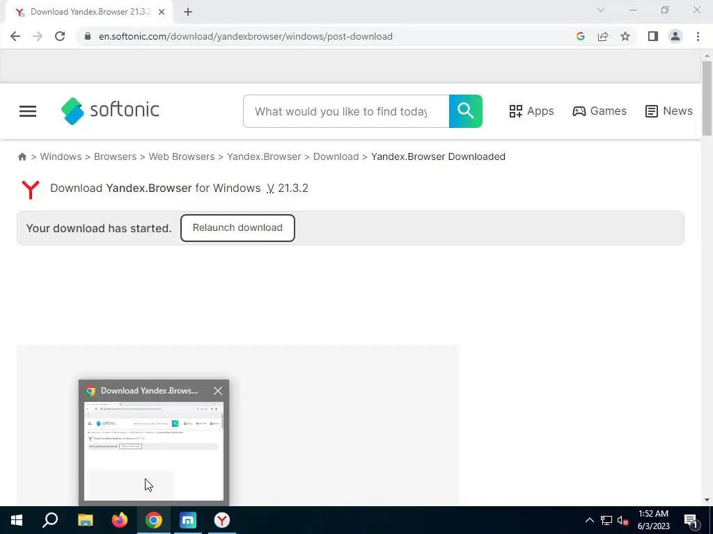The image size is (713, 534).
Task: Go to Windows breadcrumb
Action: [x=61, y=156]
